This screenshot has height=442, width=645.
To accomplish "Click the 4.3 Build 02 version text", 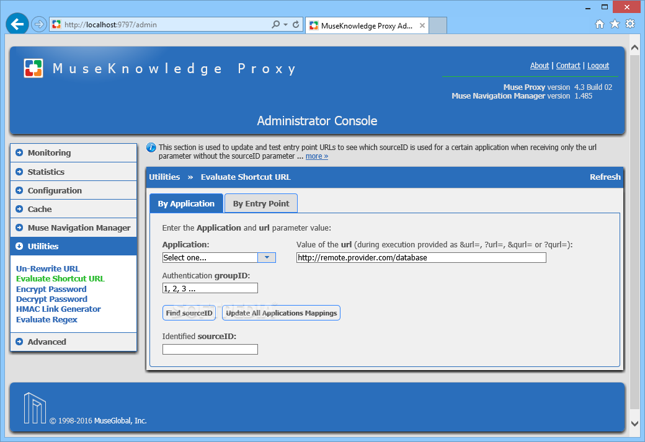I will pos(593,87).
